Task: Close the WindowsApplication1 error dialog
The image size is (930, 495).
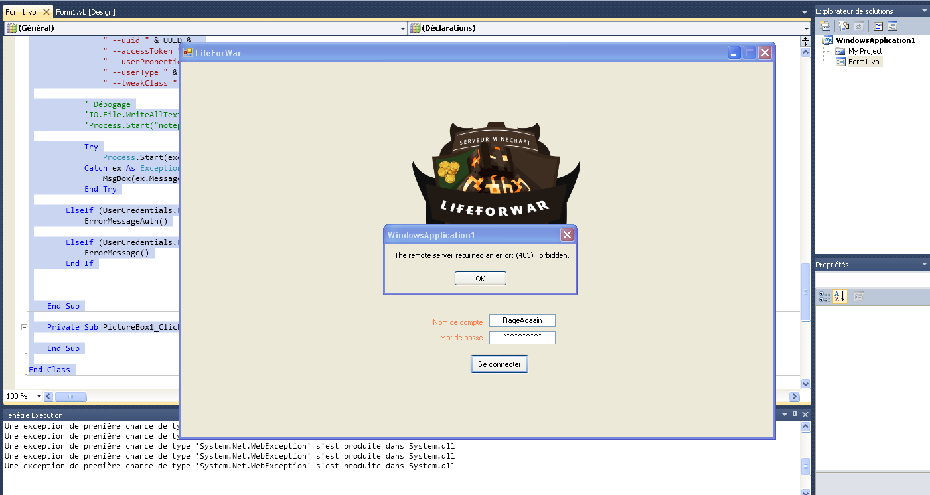Action: point(567,234)
